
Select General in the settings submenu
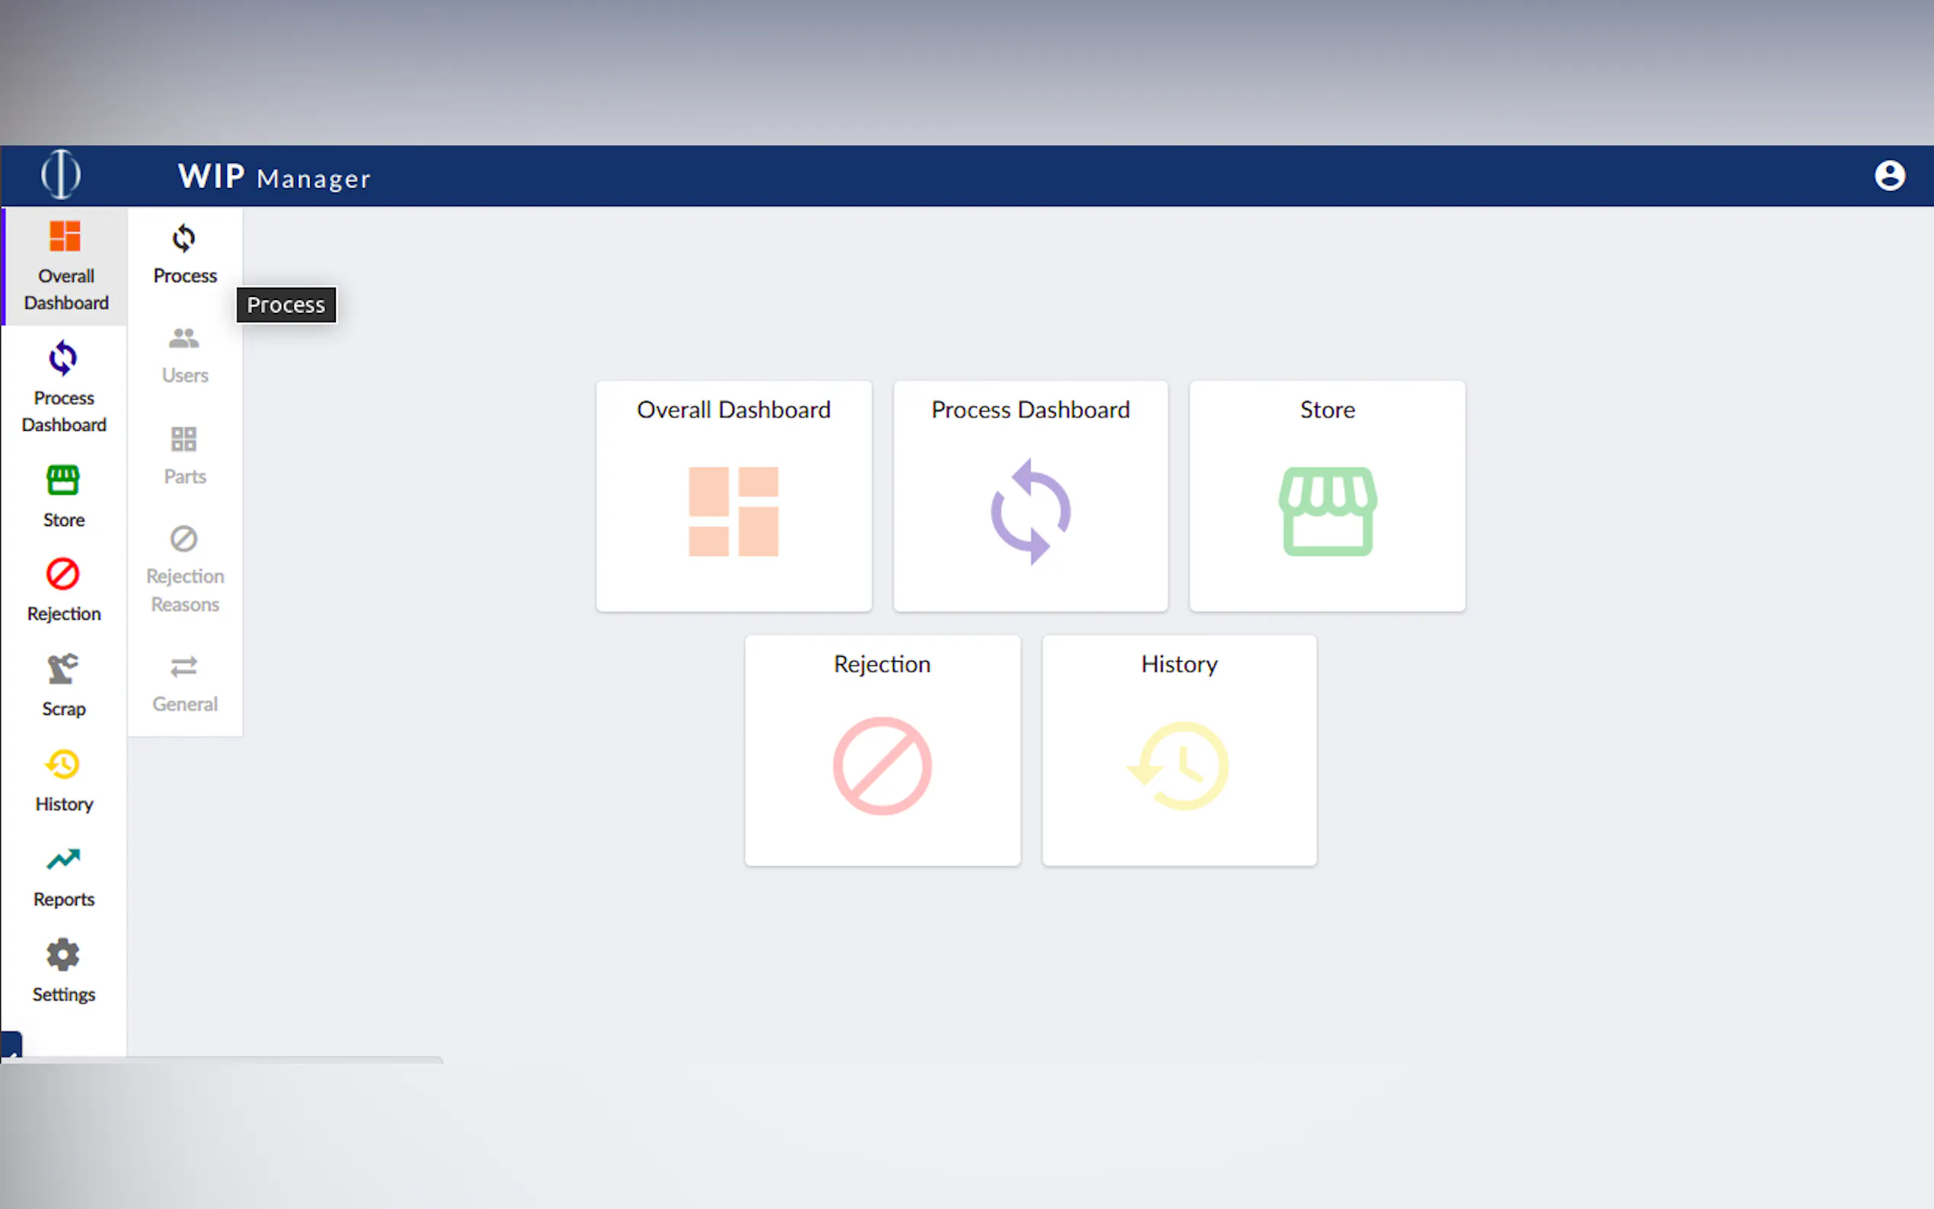pyautogui.click(x=185, y=684)
